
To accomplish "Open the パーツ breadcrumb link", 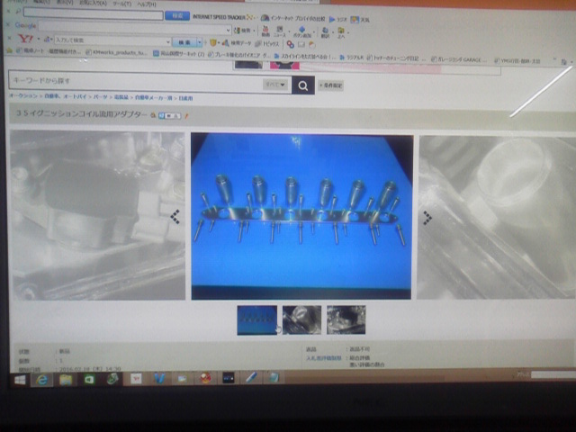I will click(x=100, y=96).
